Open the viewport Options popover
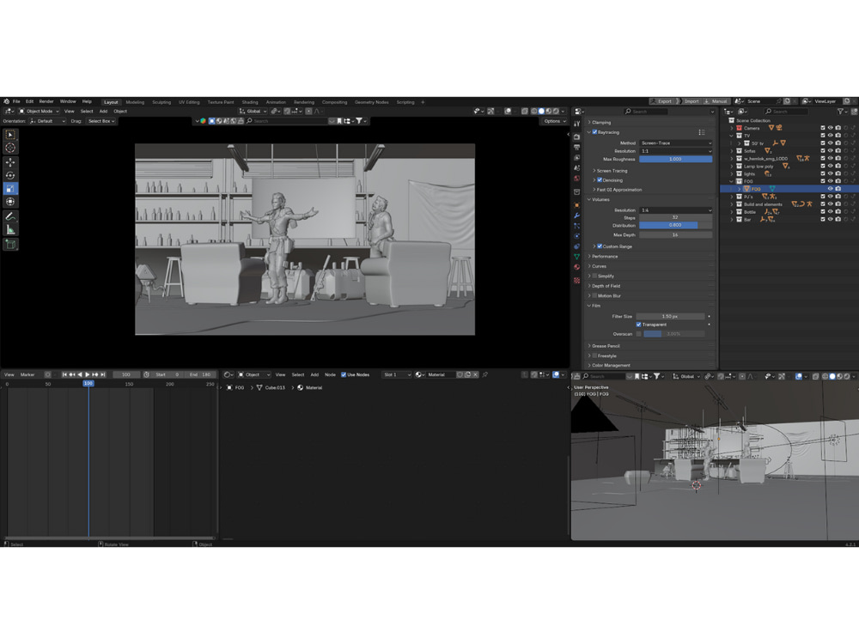Viewport: 859px width, 644px height. click(554, 122)
